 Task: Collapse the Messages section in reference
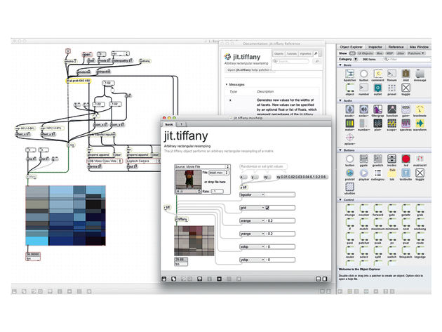(x=227, y=85)
